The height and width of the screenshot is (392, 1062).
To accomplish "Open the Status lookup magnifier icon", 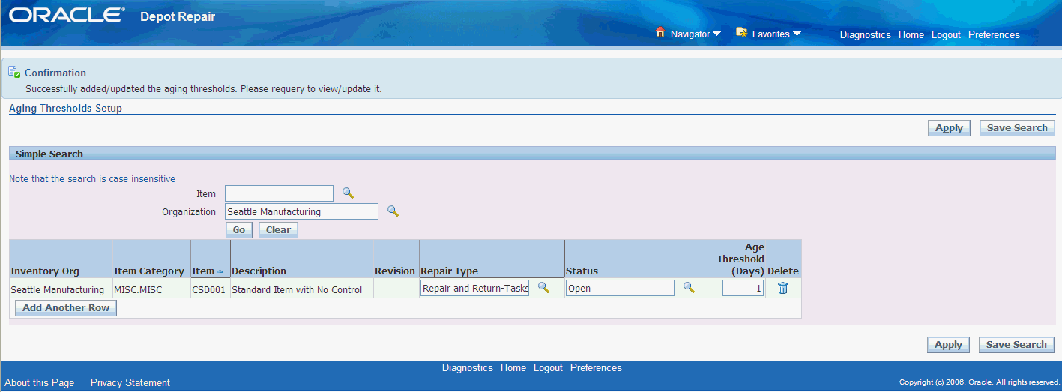I will click(689, 288).
